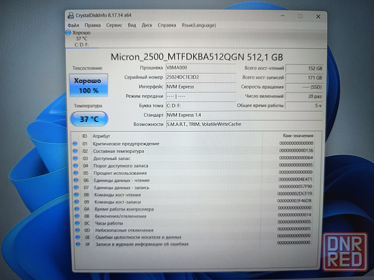Click status dot for Включения/отключения row
The image size is (374, 280).
pos(77,216)
